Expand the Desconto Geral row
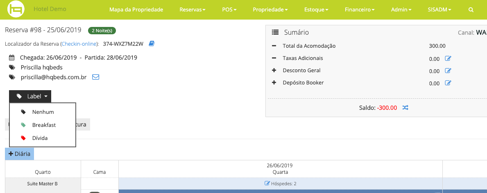This screenshot has width=487, height=193. click(274, 70)
